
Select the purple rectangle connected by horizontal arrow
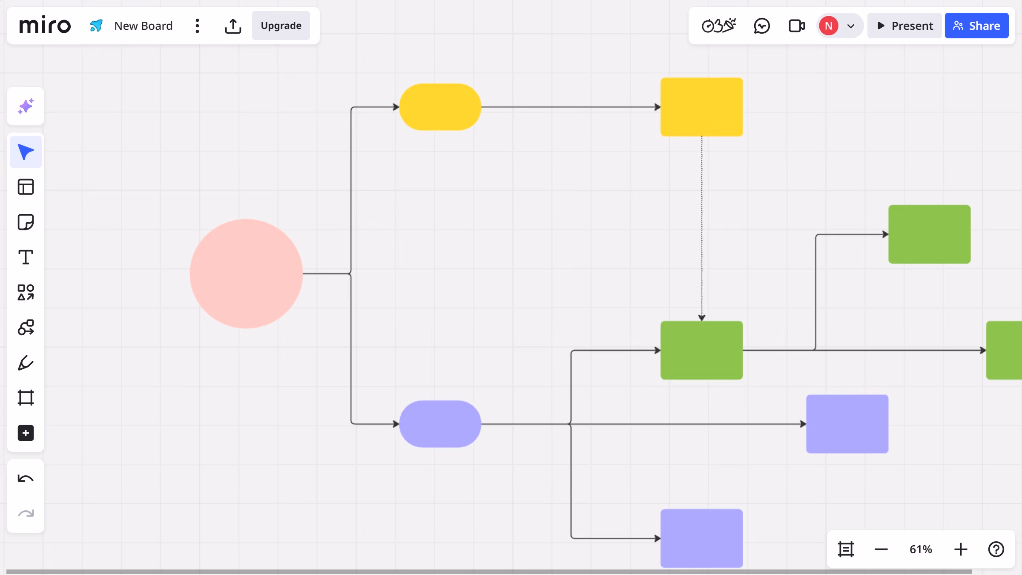tap(847, 424)
